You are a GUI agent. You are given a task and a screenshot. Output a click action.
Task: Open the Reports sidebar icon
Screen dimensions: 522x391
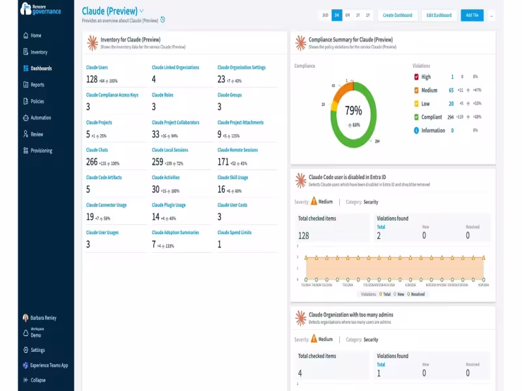(x=25, y=85)
